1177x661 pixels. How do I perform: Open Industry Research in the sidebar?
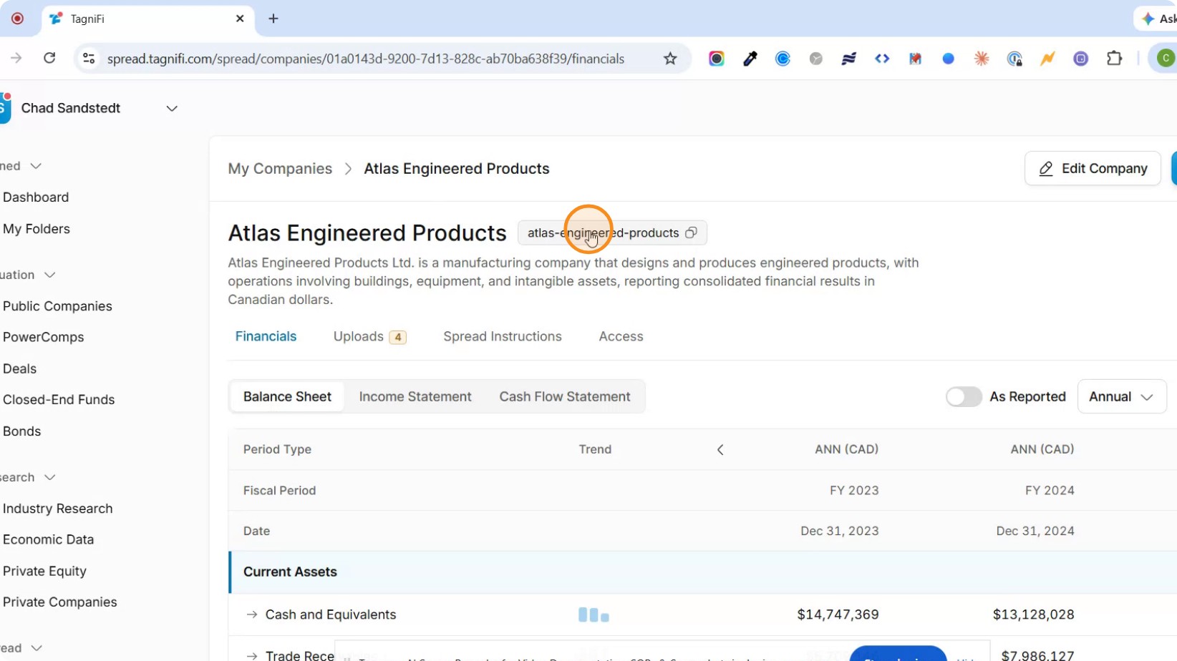(57, 509)
